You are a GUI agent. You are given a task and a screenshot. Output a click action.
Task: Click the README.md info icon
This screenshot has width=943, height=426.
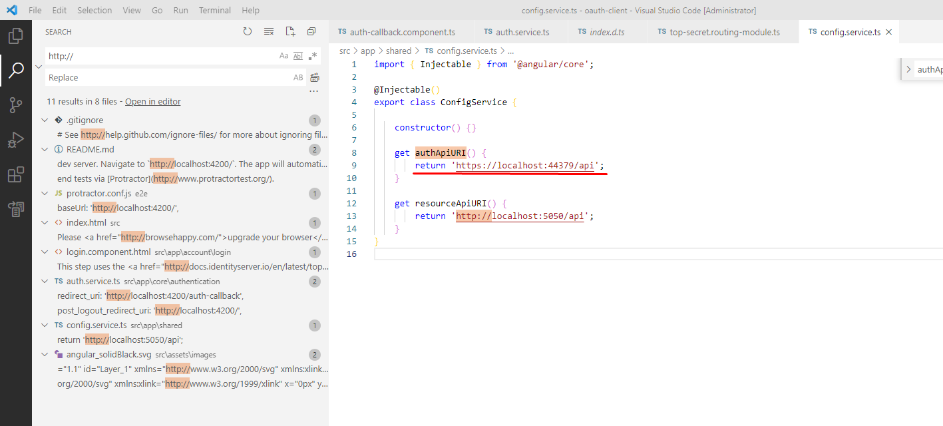[x=59, y=150]
